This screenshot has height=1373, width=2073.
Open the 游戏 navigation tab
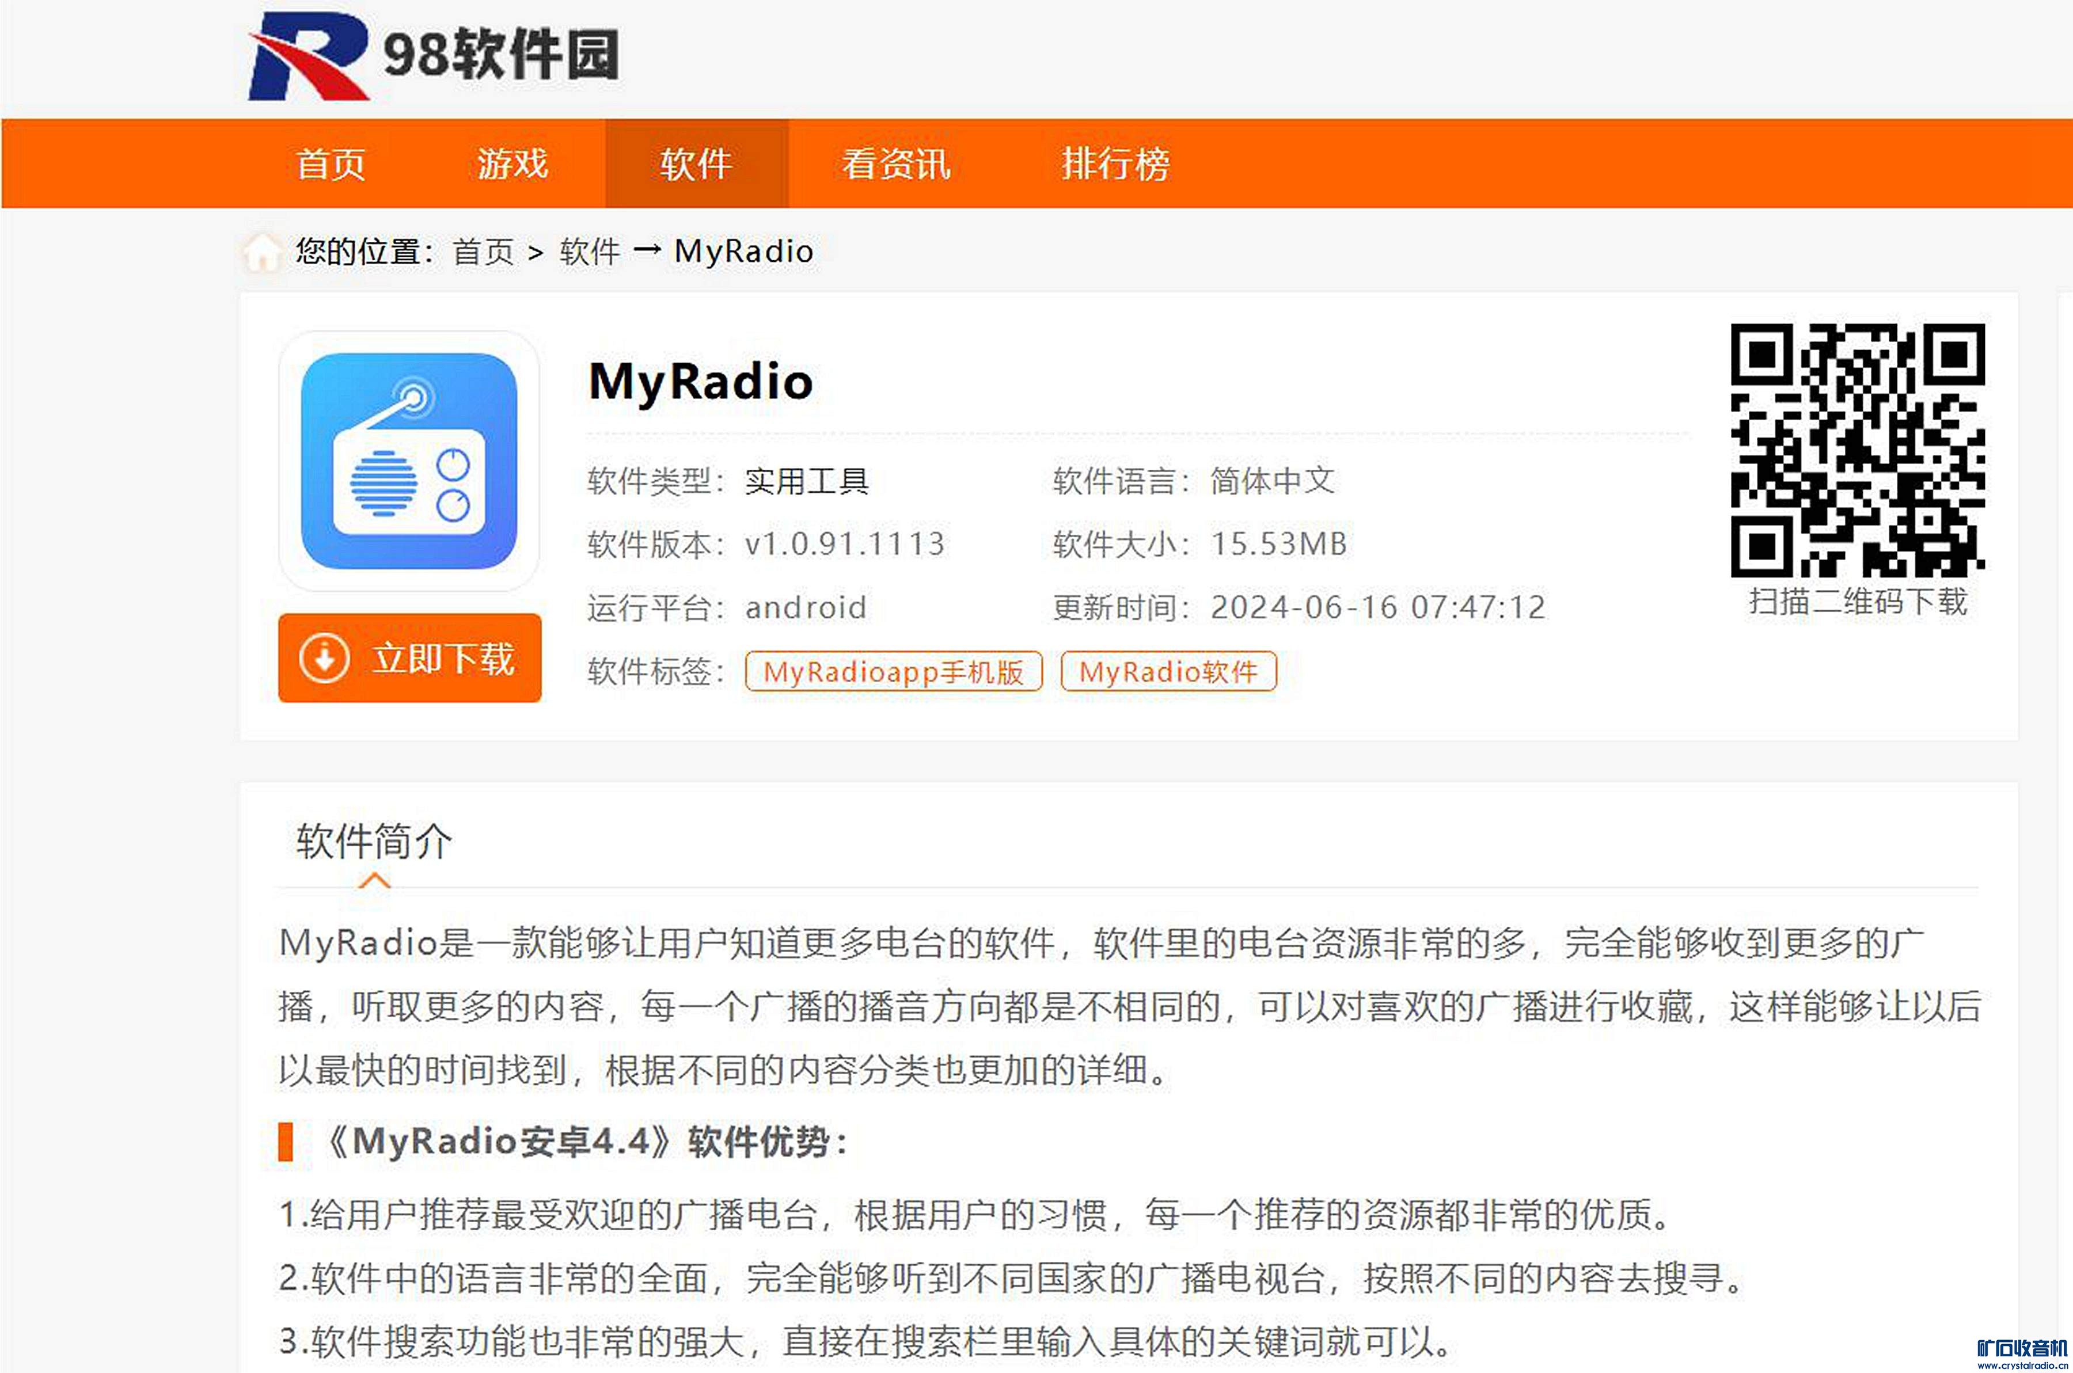pyautogui.click(x=512, y=165)
